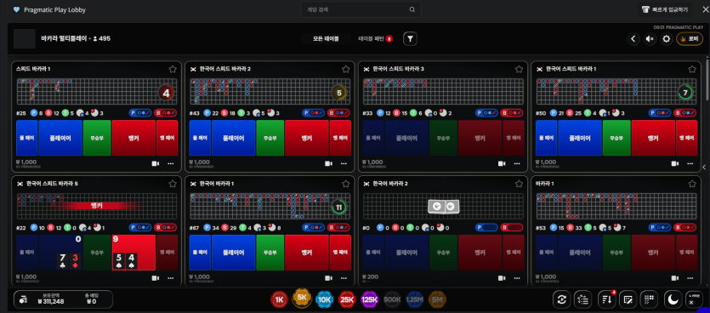
Task: Bet on 뱅커 in 스피드 바카라 1
Action: pos(133,138)
